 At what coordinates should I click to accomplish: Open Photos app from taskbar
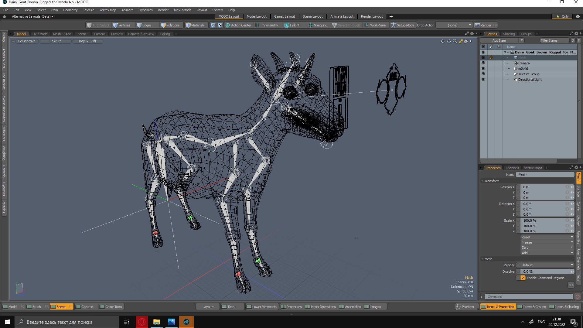172,322
